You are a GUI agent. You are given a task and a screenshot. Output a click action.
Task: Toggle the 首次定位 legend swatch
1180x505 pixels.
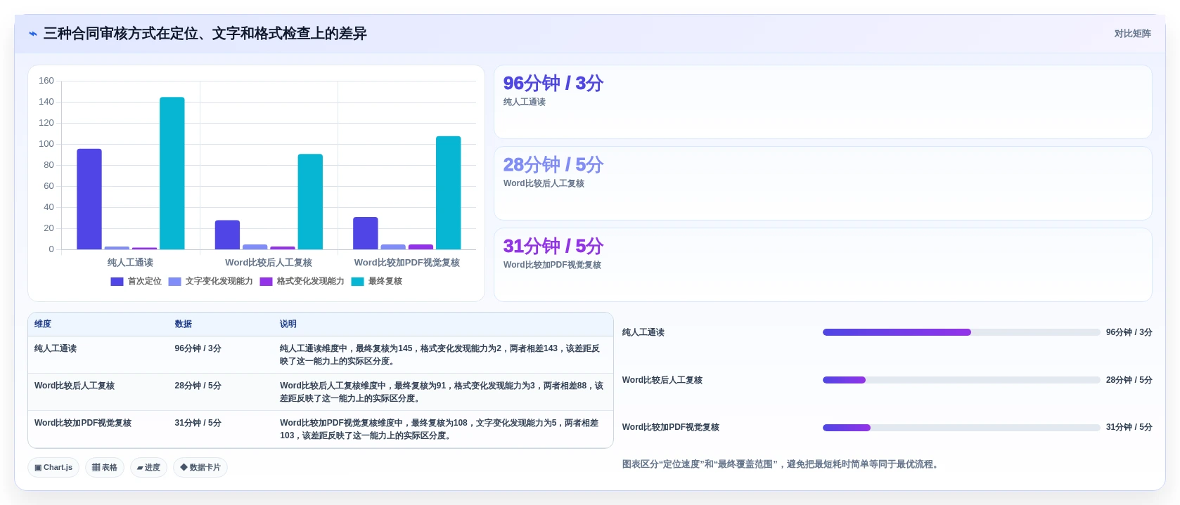tap(117, 281)
